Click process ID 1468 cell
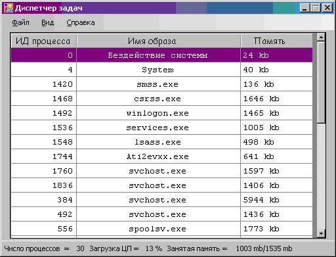336x257 pixels. coord(43,99)
